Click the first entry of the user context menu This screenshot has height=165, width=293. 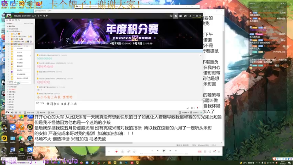20,48
